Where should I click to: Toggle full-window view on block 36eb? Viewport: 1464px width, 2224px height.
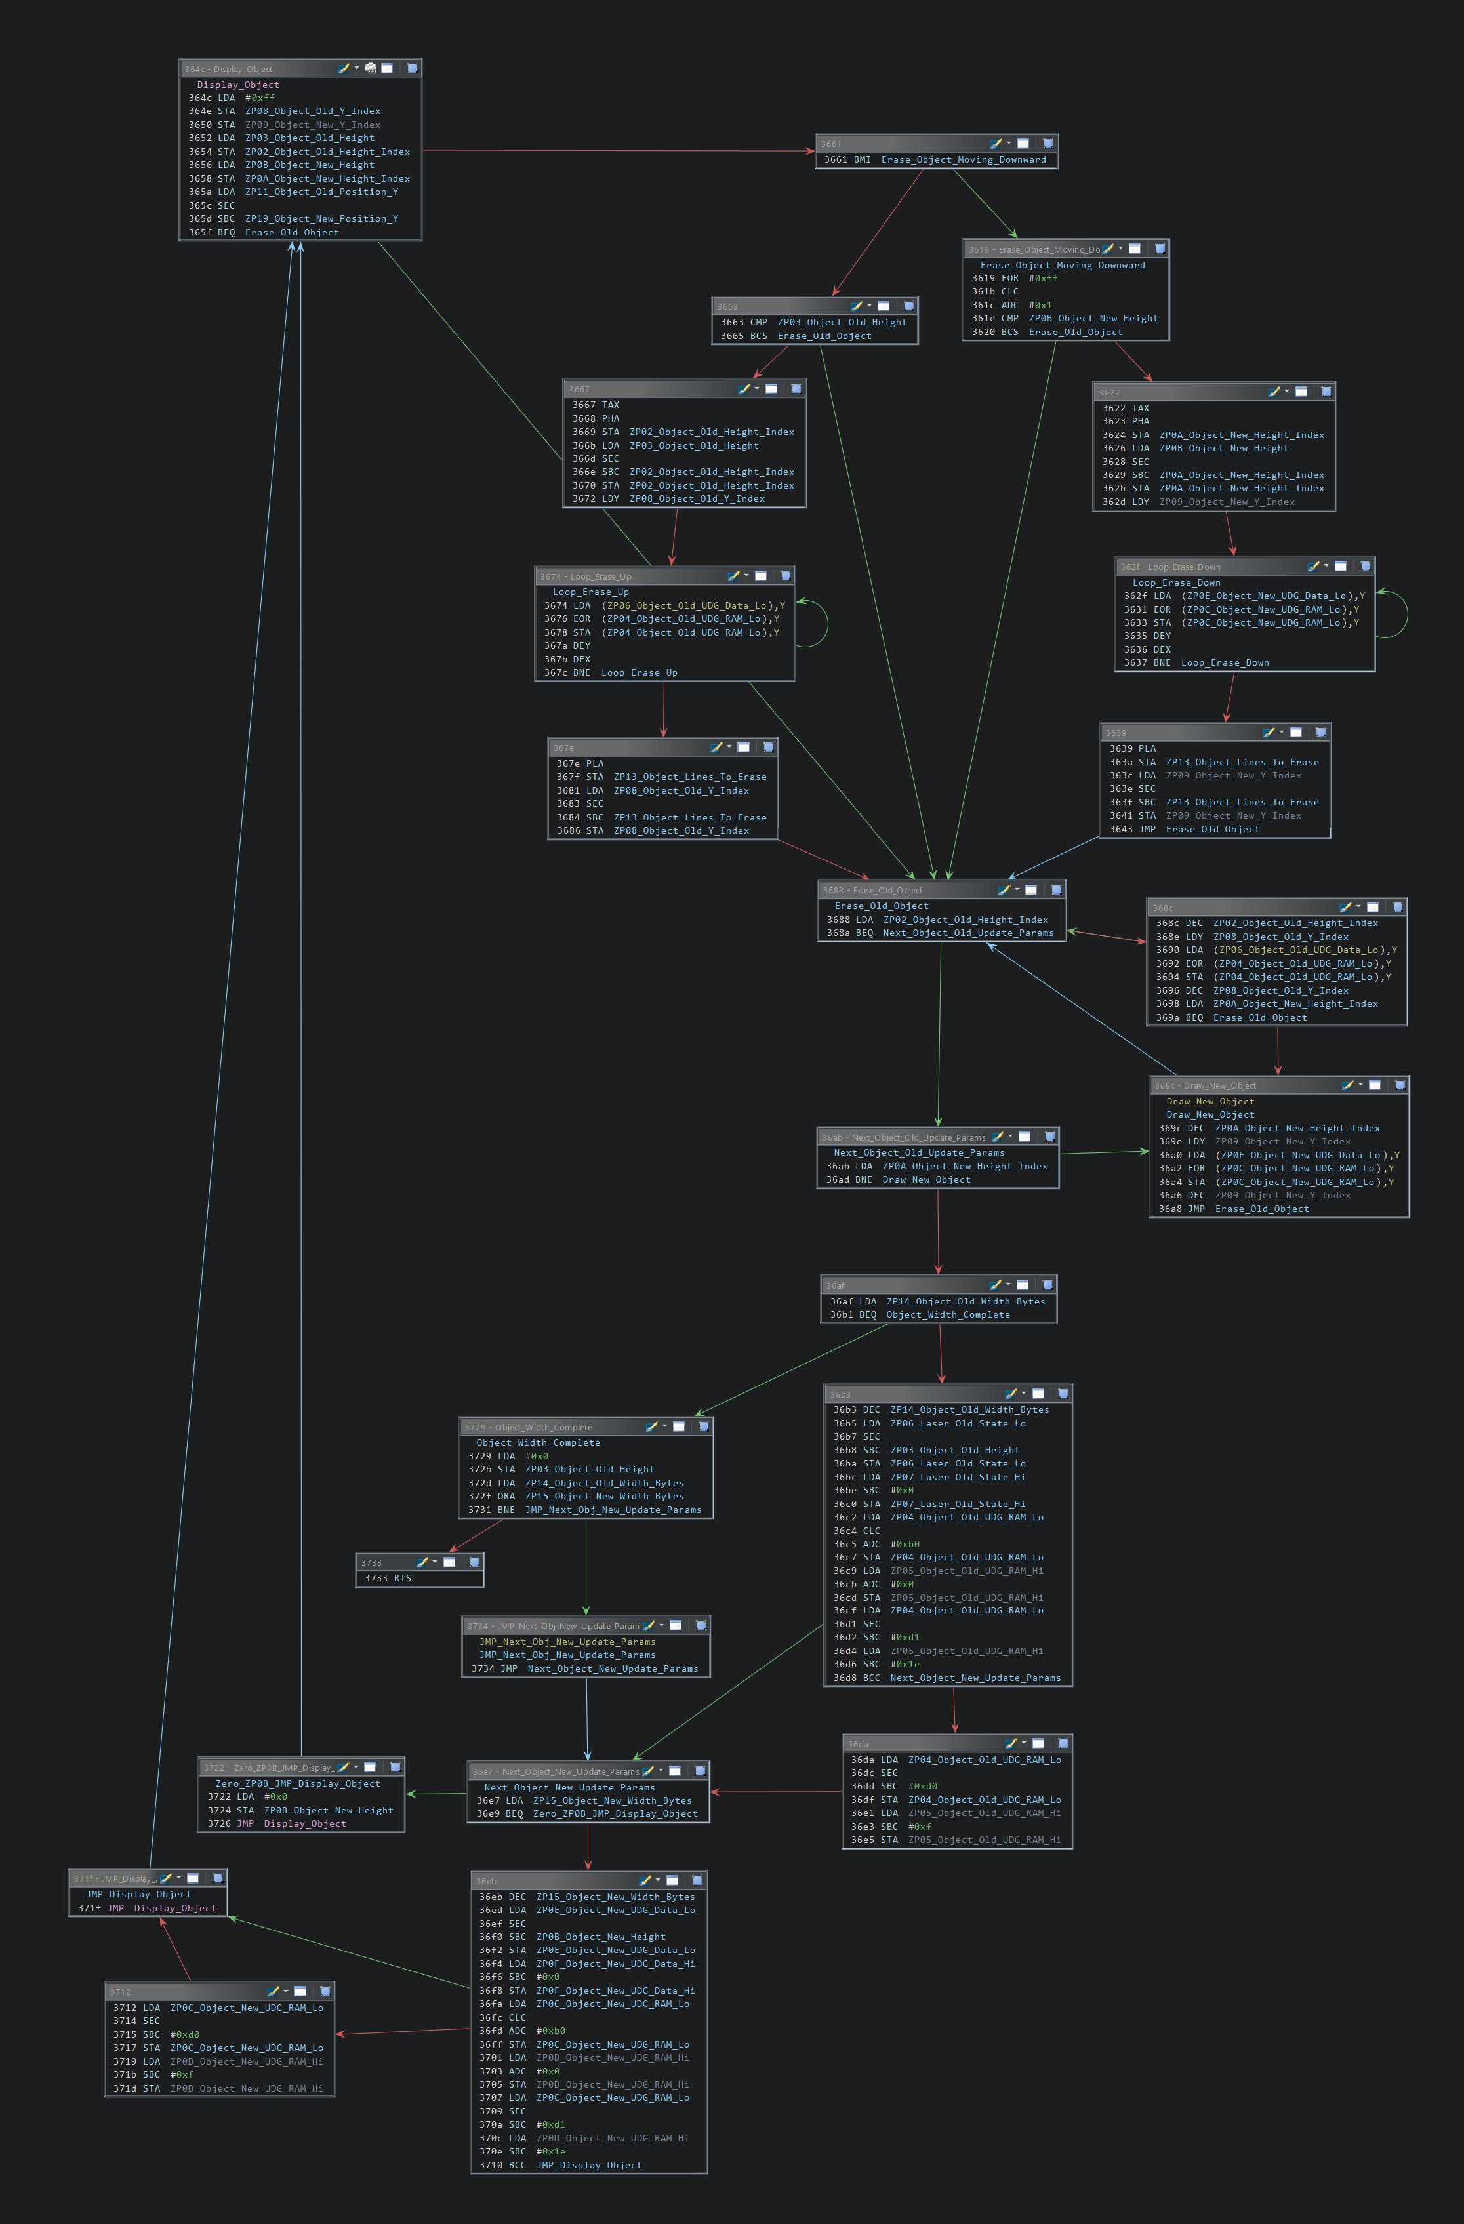coord(672,1880)
